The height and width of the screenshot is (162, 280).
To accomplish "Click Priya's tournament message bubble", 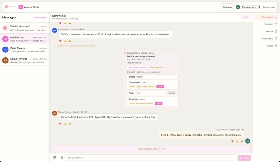I will 115,34.
